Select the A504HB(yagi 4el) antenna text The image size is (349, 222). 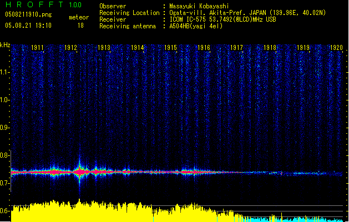[196, 26]
